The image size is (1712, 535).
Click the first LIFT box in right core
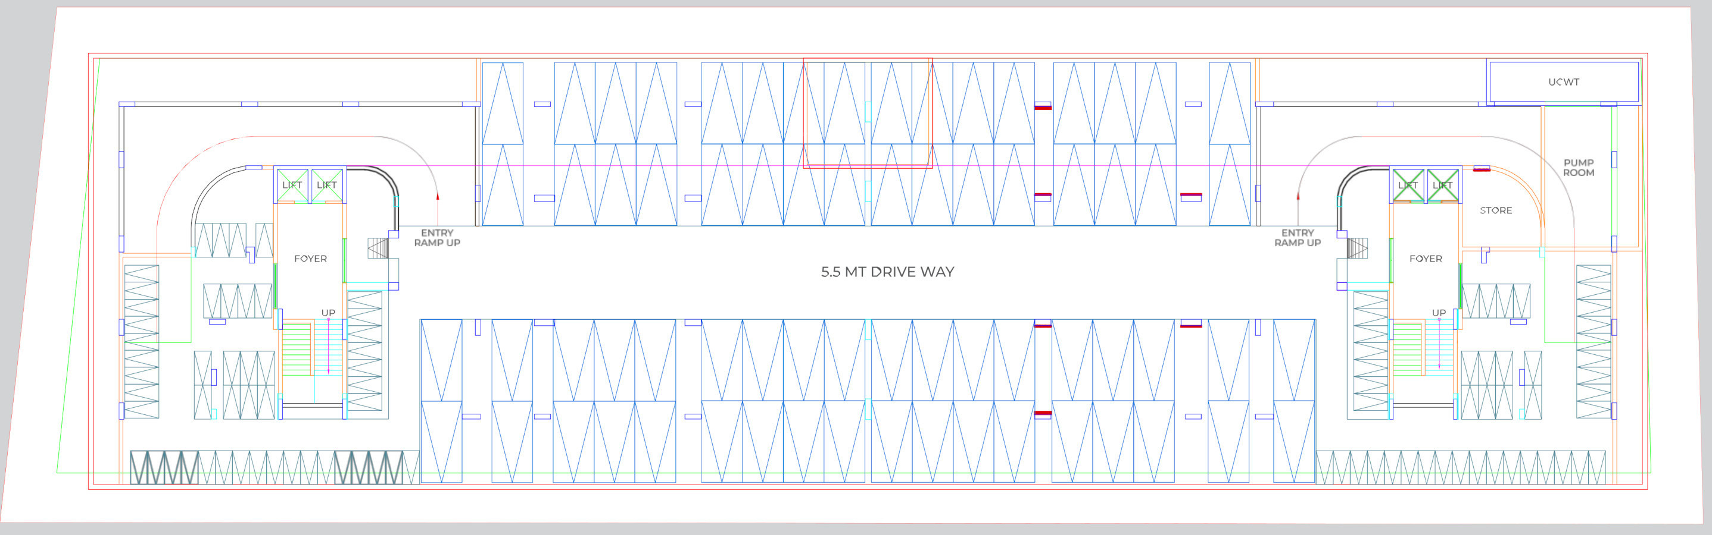click(1408, 185)
